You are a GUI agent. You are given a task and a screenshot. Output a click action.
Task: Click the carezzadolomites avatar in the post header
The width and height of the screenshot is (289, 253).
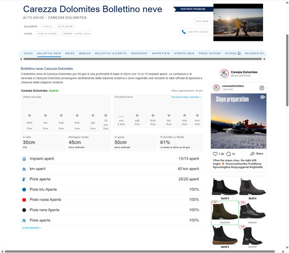[216, 88]
